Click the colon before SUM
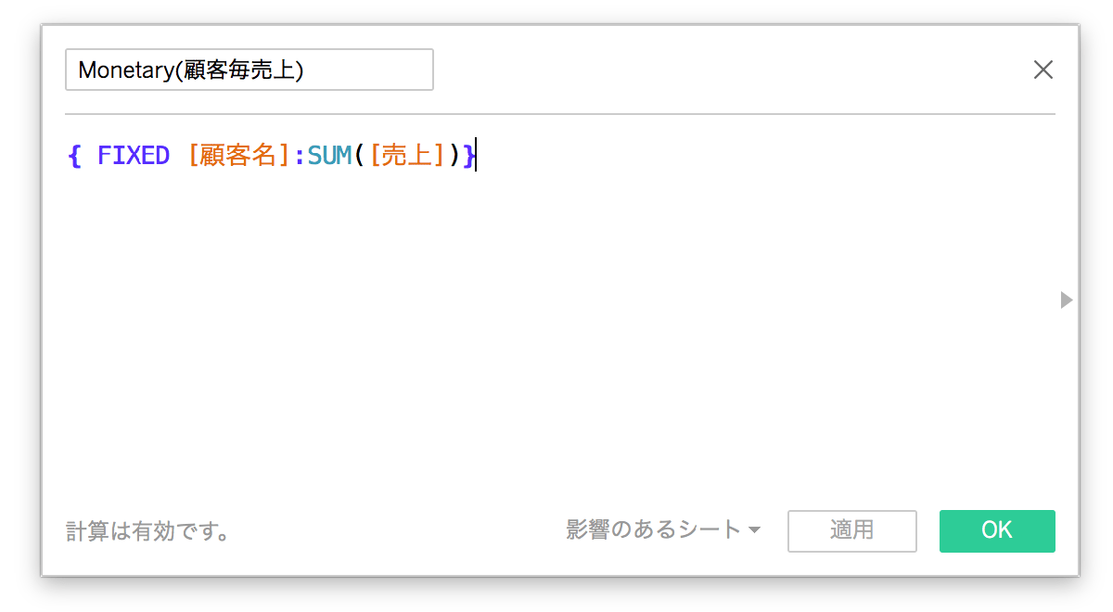1113x612 pixels. (x=299, y=156)
